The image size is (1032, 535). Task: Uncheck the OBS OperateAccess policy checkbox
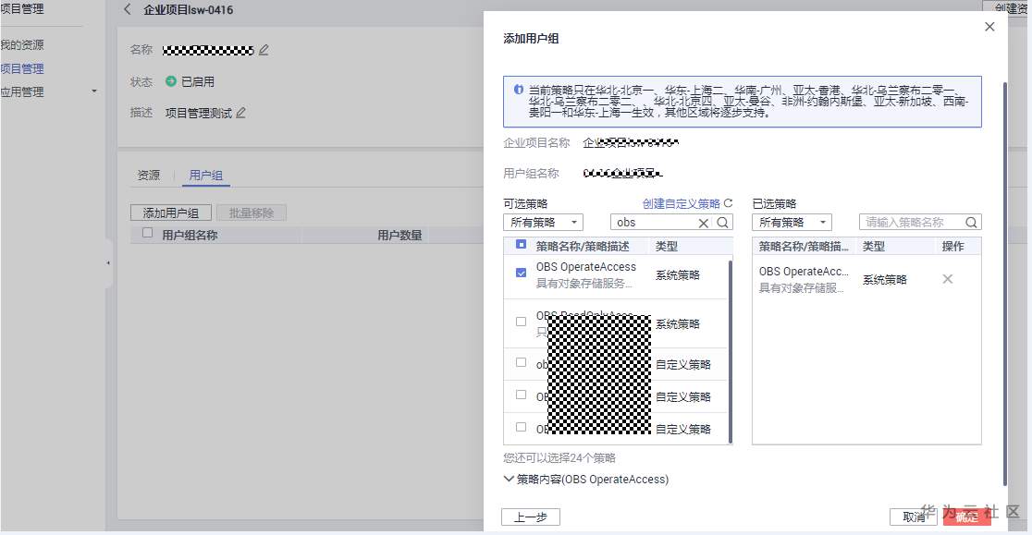pos(521,273)
